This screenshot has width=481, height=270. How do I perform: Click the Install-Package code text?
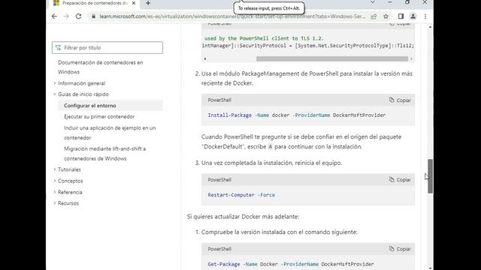297,115
